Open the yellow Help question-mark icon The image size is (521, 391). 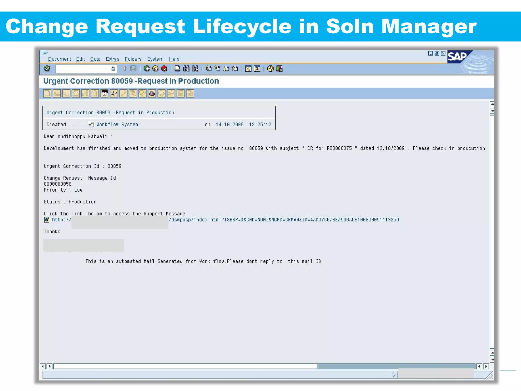(270, 69)
